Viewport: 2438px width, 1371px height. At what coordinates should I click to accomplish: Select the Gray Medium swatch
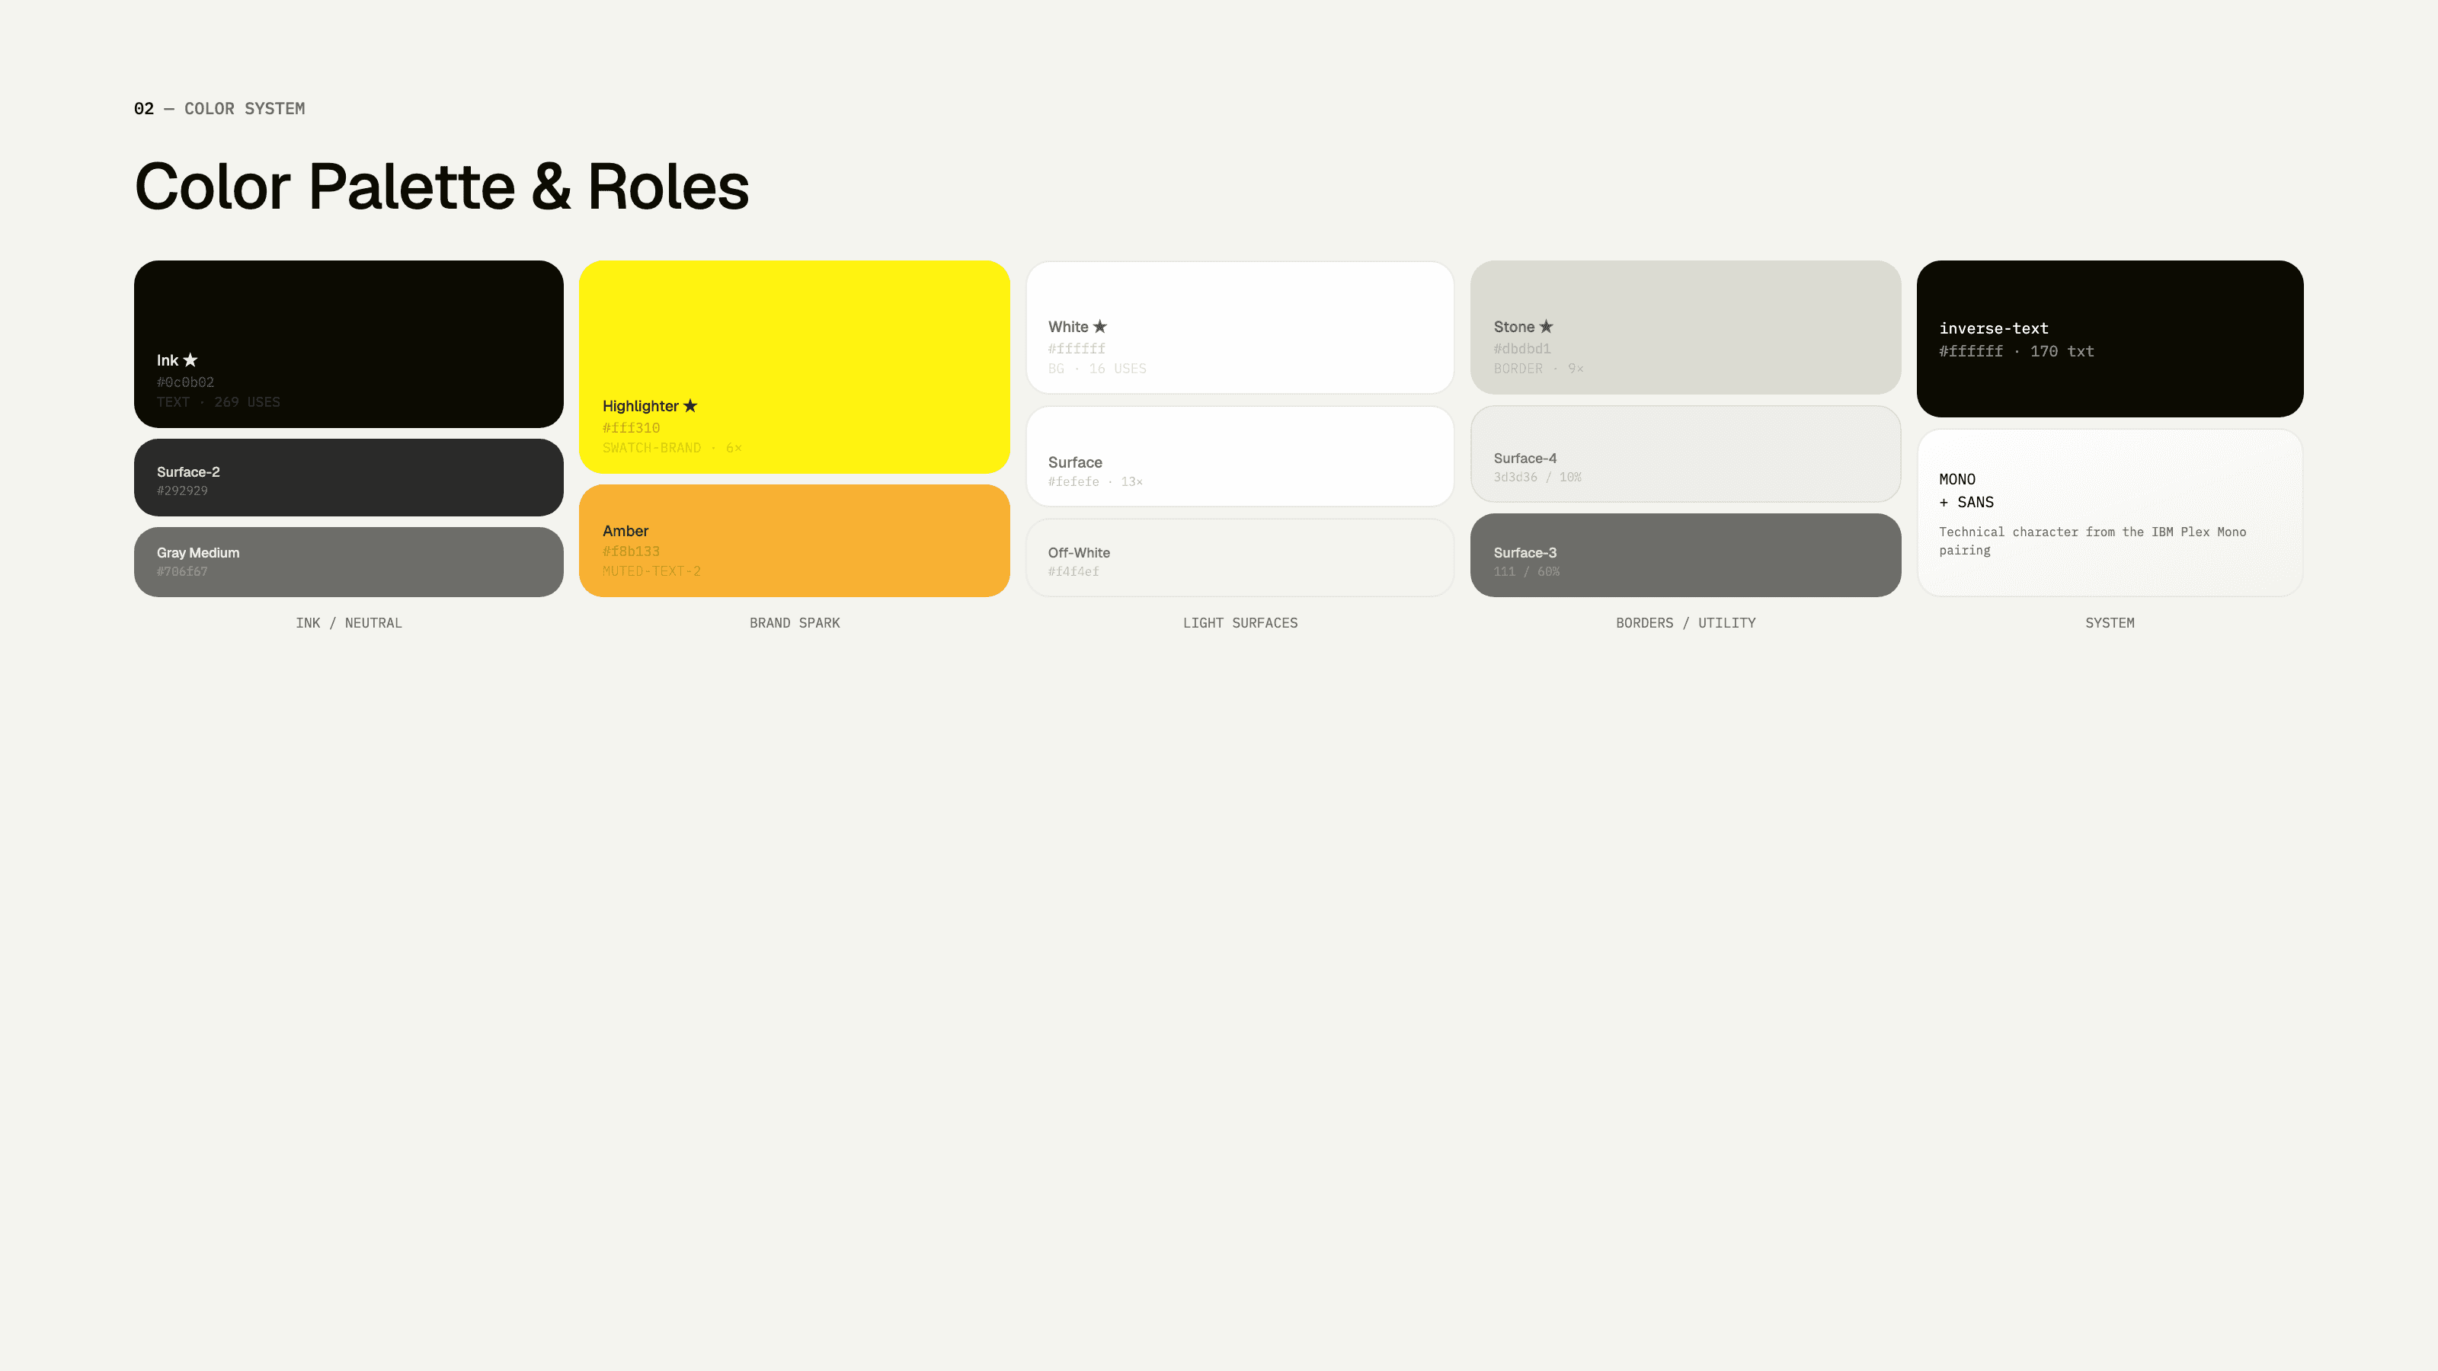point(348,561)
